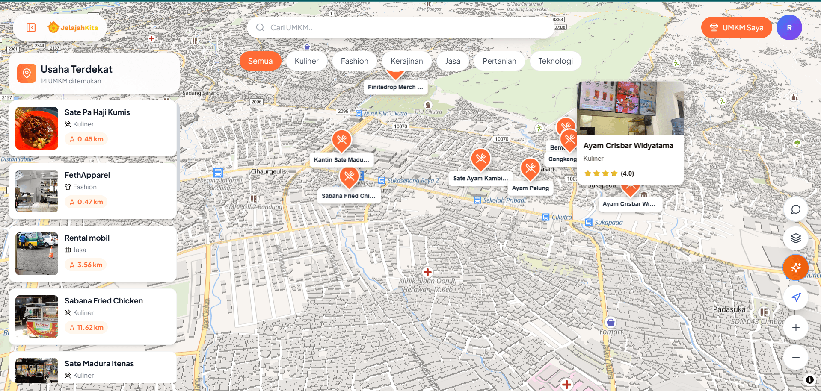Click the Cikutra bus stop icon
The height and width of the screenshot is (391, 821).
[x=546, y=217]
